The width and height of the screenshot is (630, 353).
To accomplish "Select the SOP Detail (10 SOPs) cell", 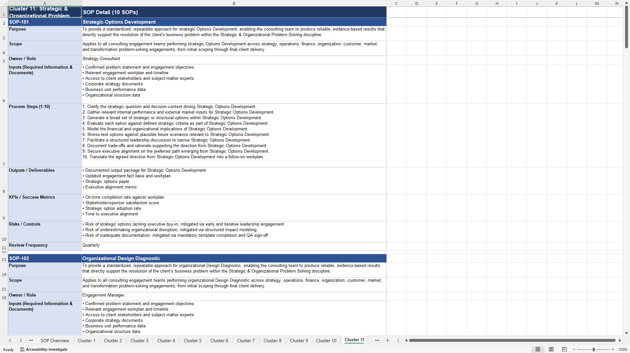I will tap(234, 12).
